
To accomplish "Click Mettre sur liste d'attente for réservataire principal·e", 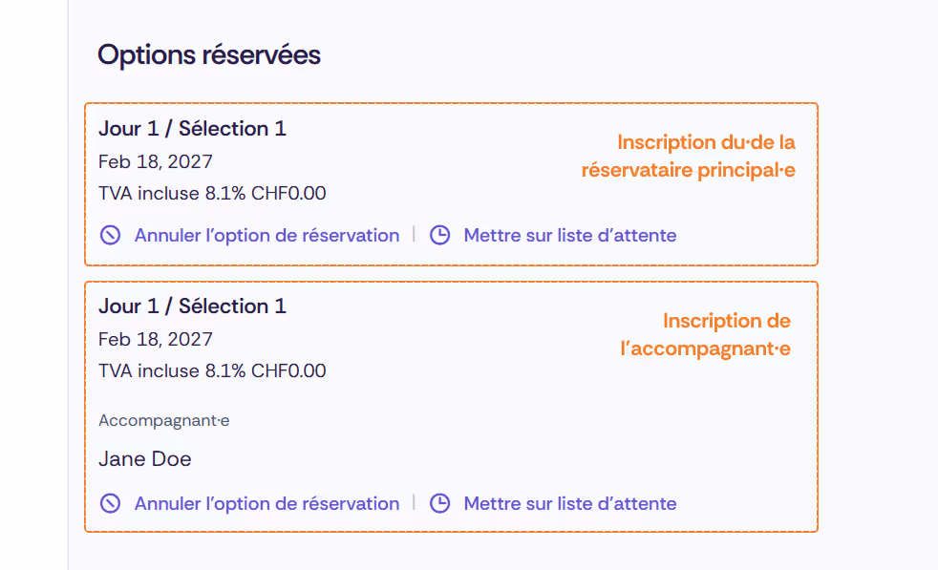I will pyautogui.click(x=569, y=235).
